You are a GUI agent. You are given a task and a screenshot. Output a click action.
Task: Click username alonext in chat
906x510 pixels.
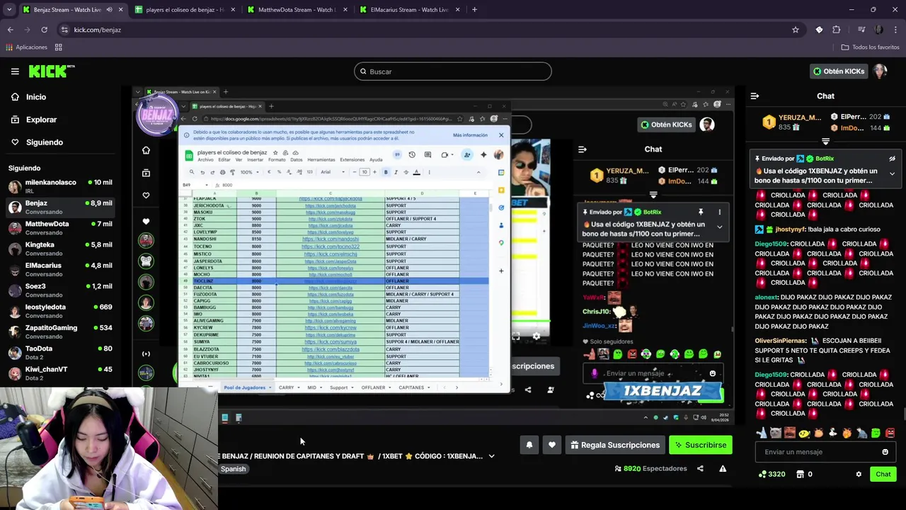pos(766,297)
